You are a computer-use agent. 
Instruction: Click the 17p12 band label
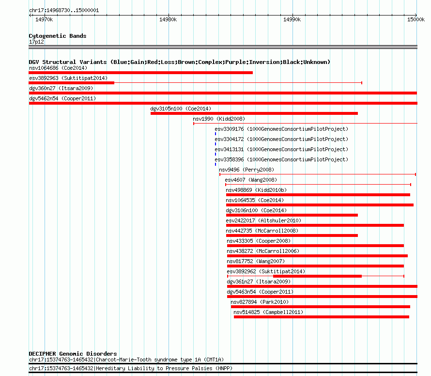click(x=36, y=42)
